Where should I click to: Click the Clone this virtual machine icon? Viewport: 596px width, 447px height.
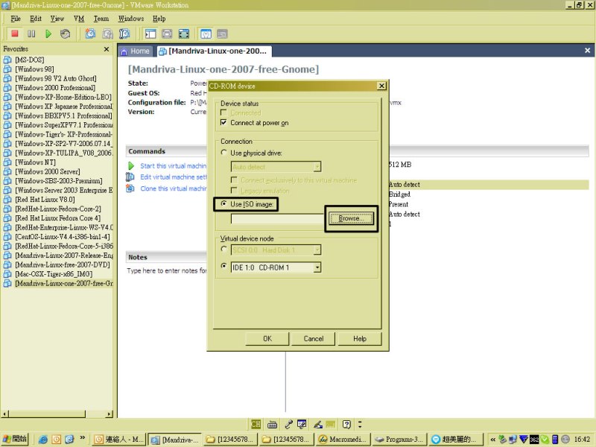tap(130, 188)
